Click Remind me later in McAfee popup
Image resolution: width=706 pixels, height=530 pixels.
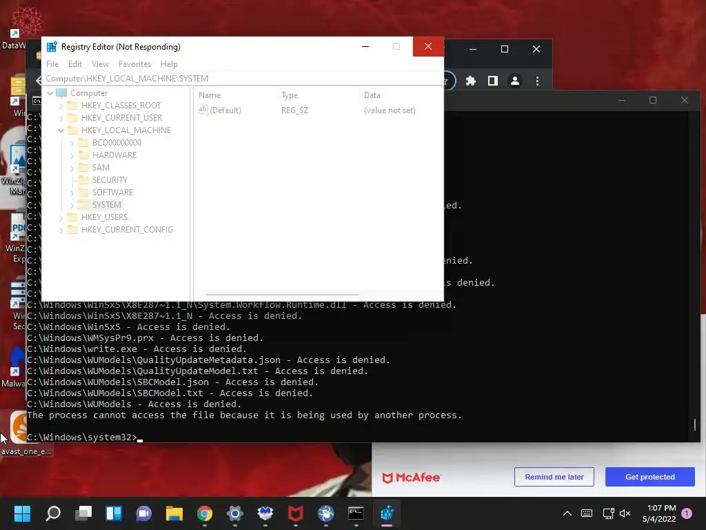tap(554, 477)
